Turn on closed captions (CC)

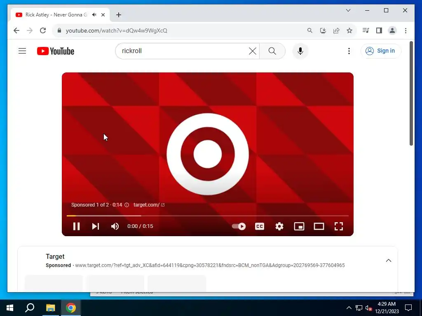coord(260,226)
